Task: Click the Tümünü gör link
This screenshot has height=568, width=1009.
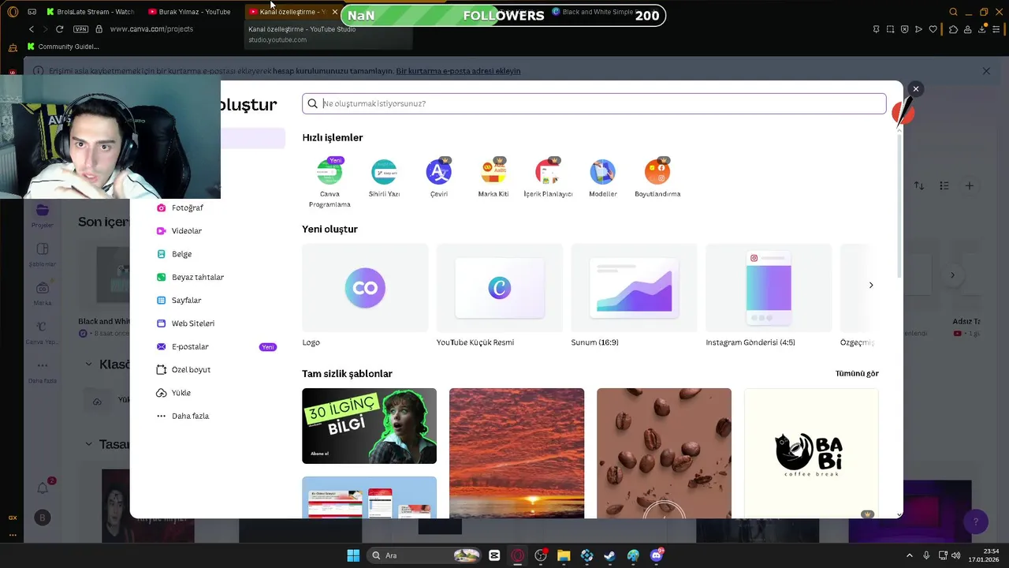Action: [x=857, y=373]
